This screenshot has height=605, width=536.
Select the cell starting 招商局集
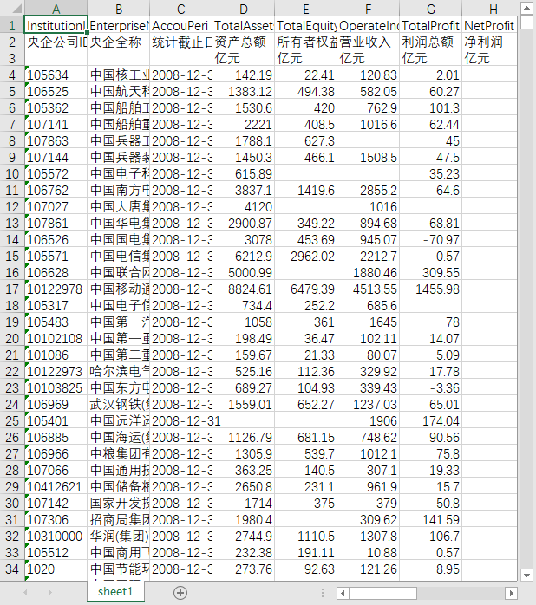[119, 519]
